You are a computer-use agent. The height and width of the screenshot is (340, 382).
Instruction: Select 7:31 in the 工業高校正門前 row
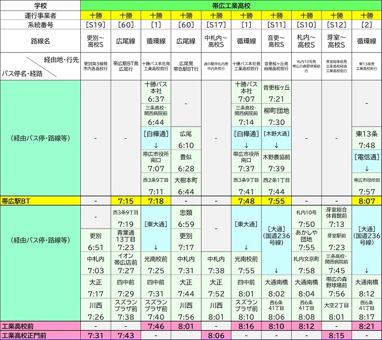96,336
